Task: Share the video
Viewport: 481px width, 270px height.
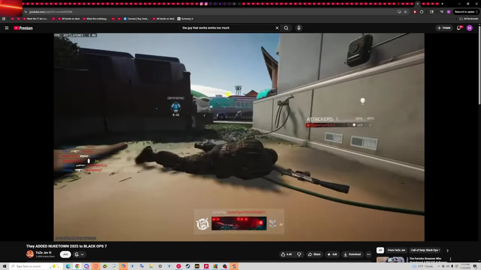Action: click(x=314, y=254)
